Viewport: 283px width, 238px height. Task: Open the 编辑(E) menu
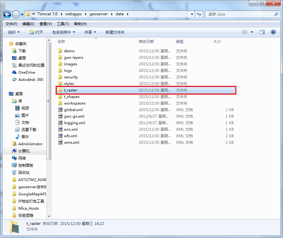(x=28, y=24)
